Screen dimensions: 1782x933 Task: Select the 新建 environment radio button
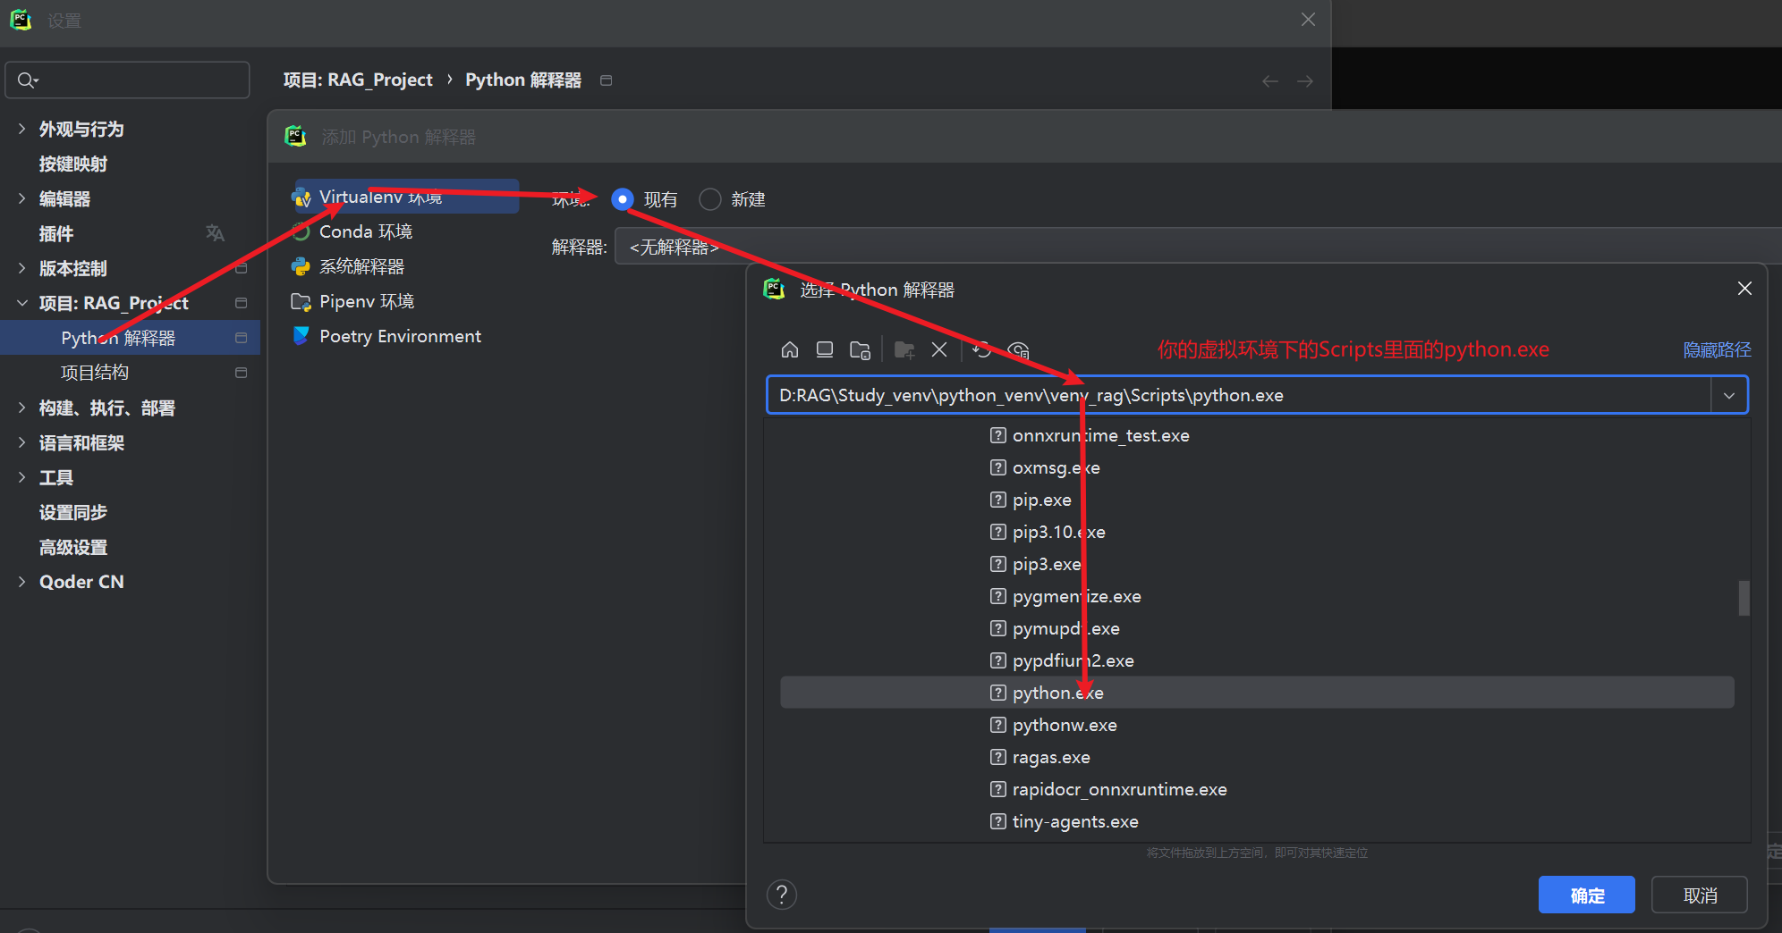[x=710, y=199]
